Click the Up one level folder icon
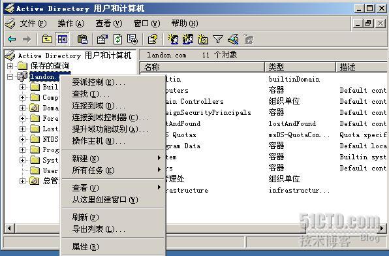Image resolution: width=389 pixels, height=256 pixels. pyautogui.click(x=47, y=39)
